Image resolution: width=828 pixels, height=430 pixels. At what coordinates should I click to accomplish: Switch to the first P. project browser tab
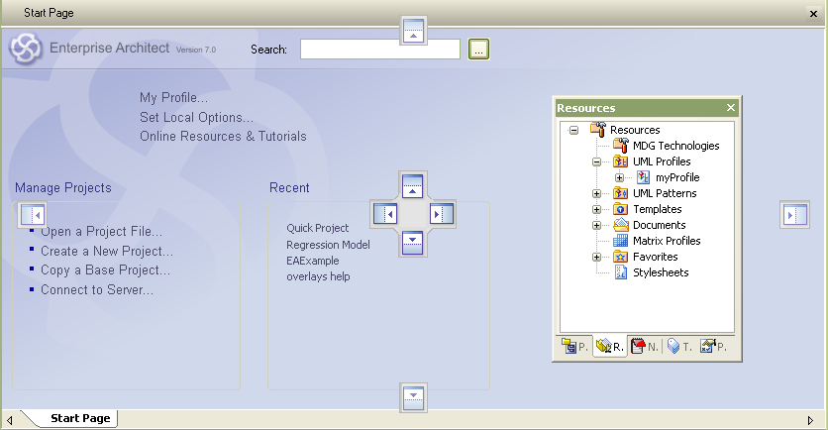coord(575,347)
